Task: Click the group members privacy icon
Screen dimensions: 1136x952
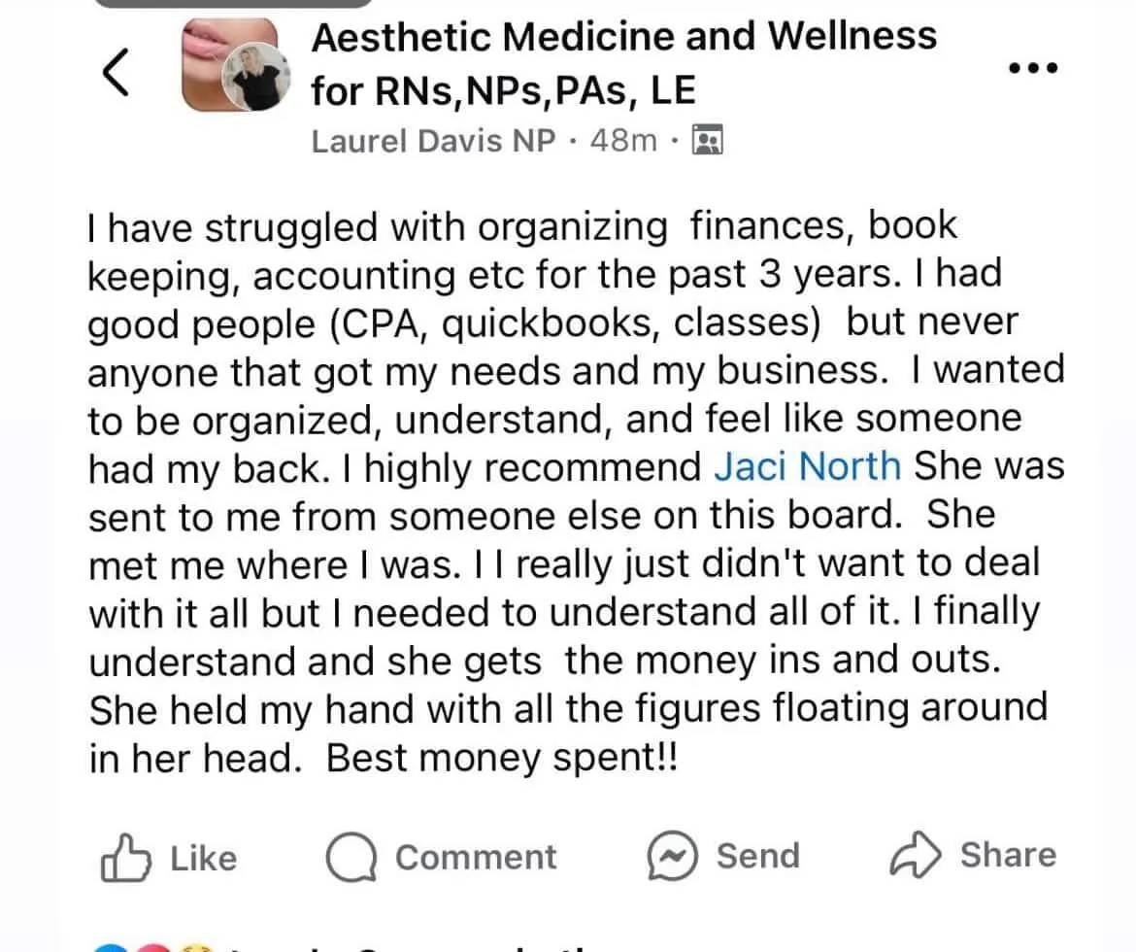Action: coord(706,142)
